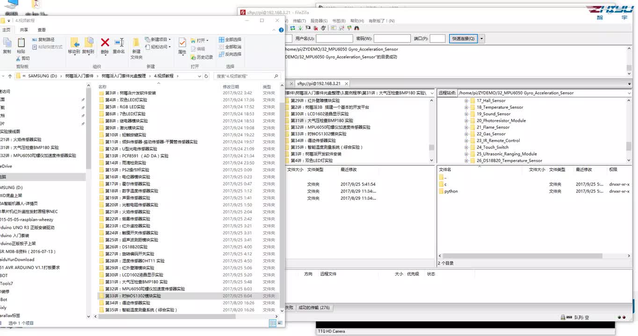Select folder 第35讲：智能温度测量系统（综合实验）

click(x=141, y=310)
